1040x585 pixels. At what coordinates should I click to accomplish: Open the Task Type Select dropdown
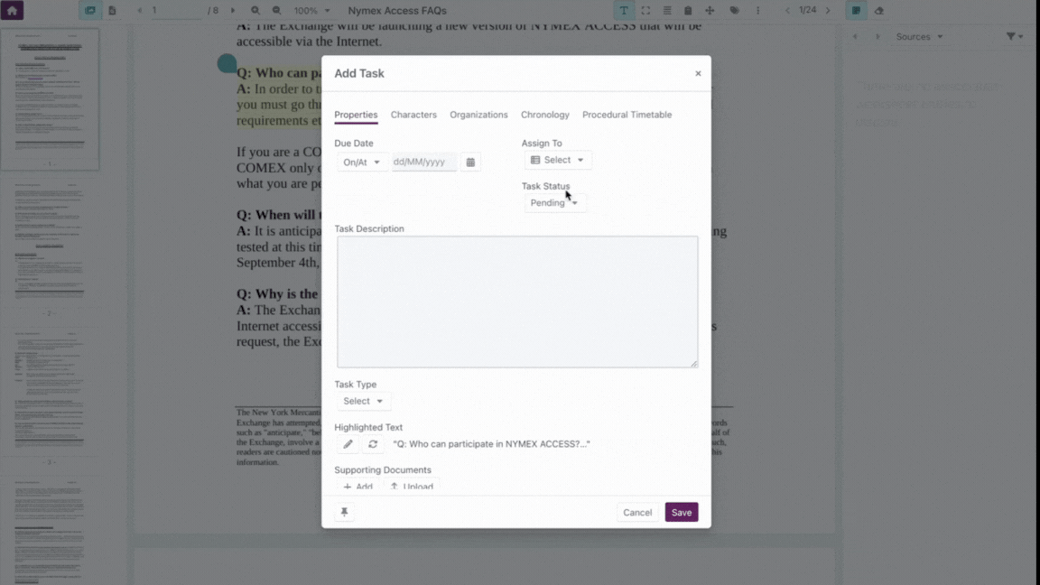click(363, 401)
